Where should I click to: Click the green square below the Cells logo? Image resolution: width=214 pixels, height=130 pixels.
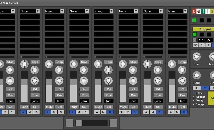click(194, 20)
